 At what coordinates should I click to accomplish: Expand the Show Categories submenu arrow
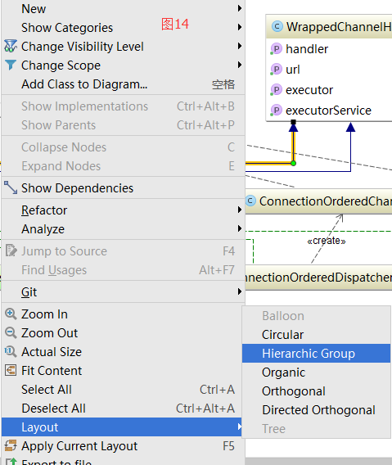click(x=240, y=27)
